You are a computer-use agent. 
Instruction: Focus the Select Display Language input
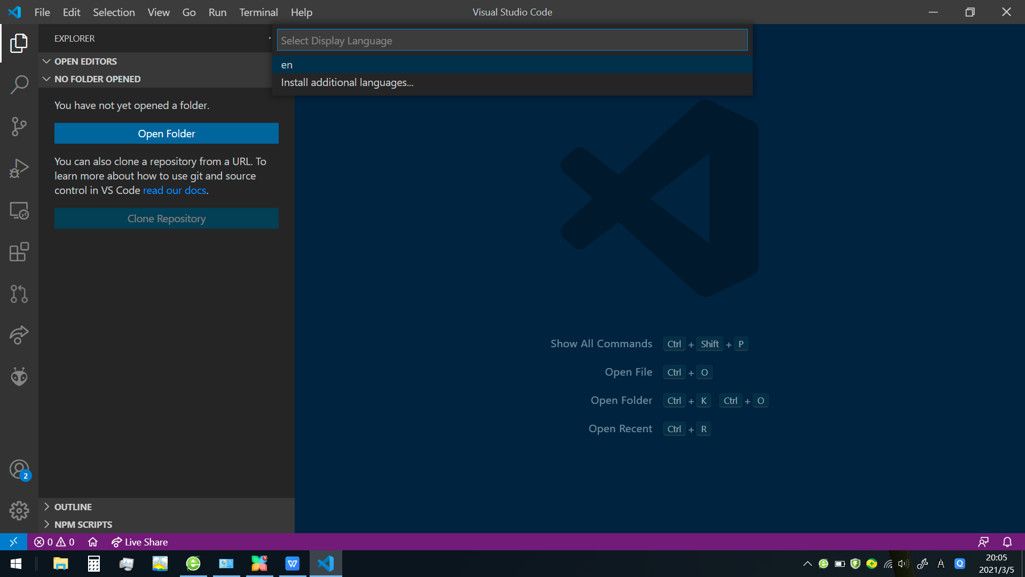511,41
